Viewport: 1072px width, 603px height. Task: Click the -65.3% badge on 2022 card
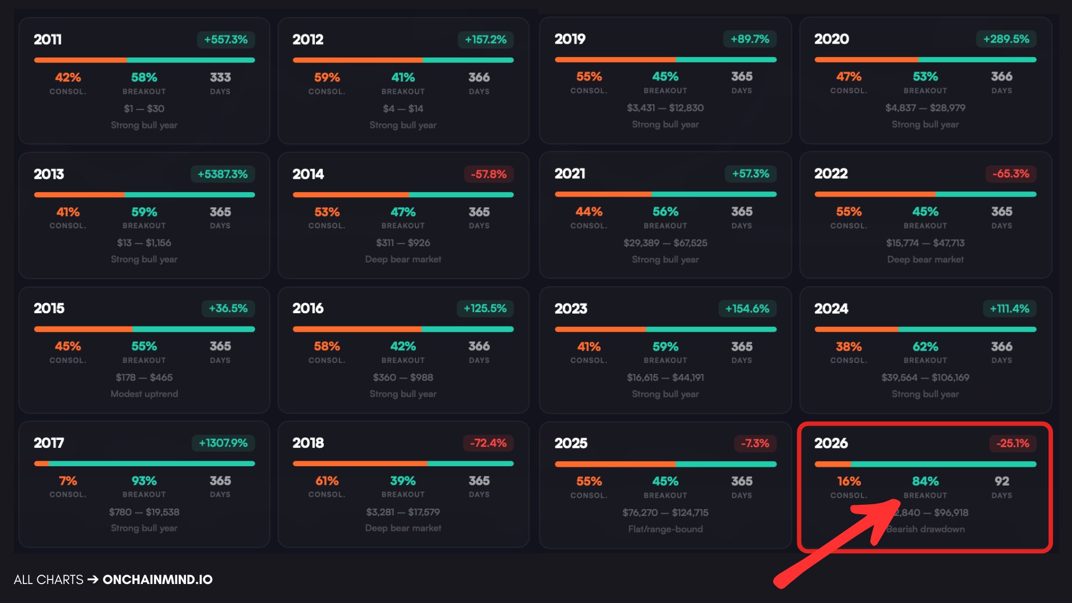coord(1011,174)
